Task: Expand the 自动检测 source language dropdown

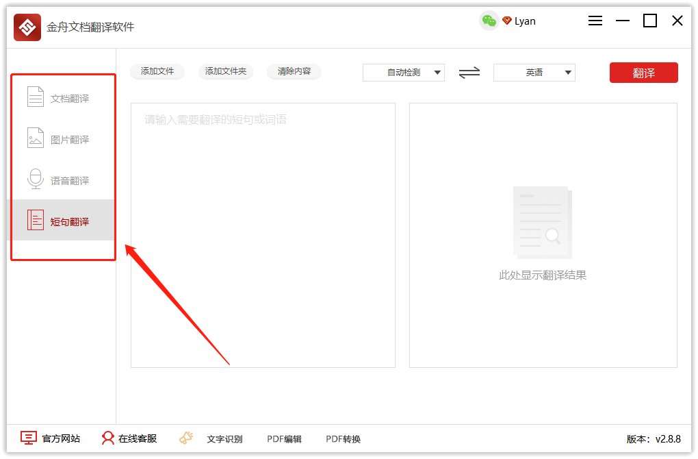Action: click(x=404, y=73)
